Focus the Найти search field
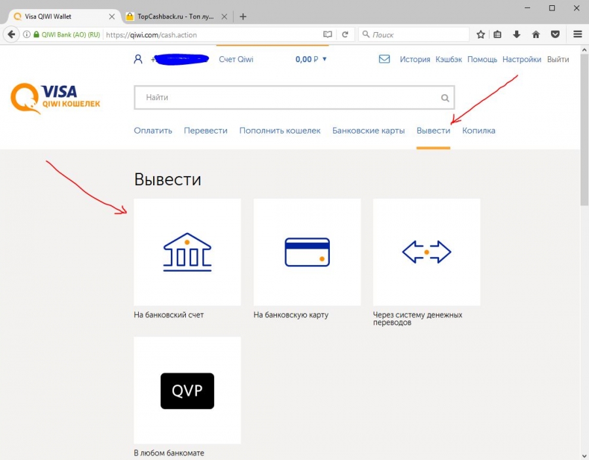589x460 pixels. coord(294,97)
